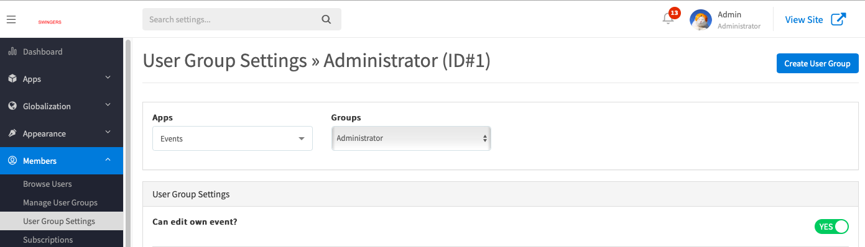This screenshot has width=865, height=247.
Task: Click the View Site external link icon
Action: tap(838, 19)
